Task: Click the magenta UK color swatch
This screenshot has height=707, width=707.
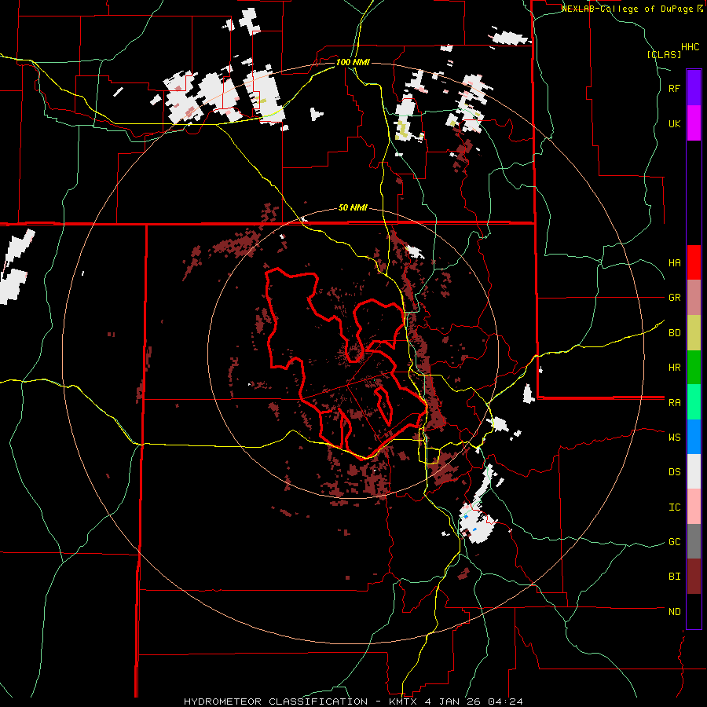Action: [x=694, y=123]
